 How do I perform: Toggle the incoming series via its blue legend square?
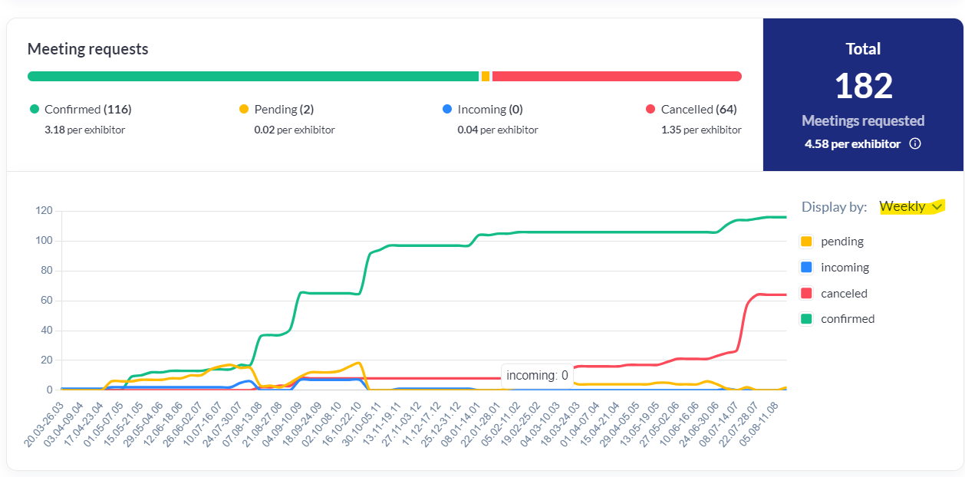coord(805,268)
